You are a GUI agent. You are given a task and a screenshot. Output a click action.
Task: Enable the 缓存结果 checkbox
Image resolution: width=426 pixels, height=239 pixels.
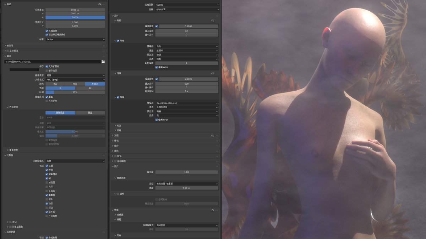coord(47,70)
